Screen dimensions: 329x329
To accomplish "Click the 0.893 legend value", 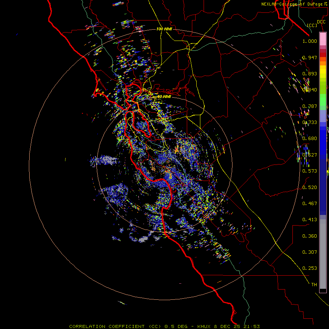I will pyautogui.click(x=310, y=73).
